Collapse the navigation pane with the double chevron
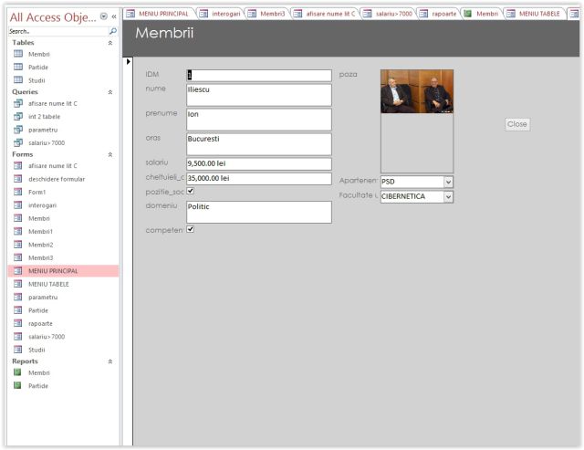The image size is (584, 450). point(114,16)
